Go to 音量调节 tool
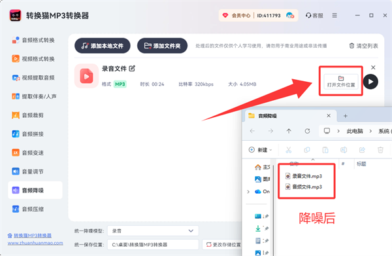 (28, 172)
